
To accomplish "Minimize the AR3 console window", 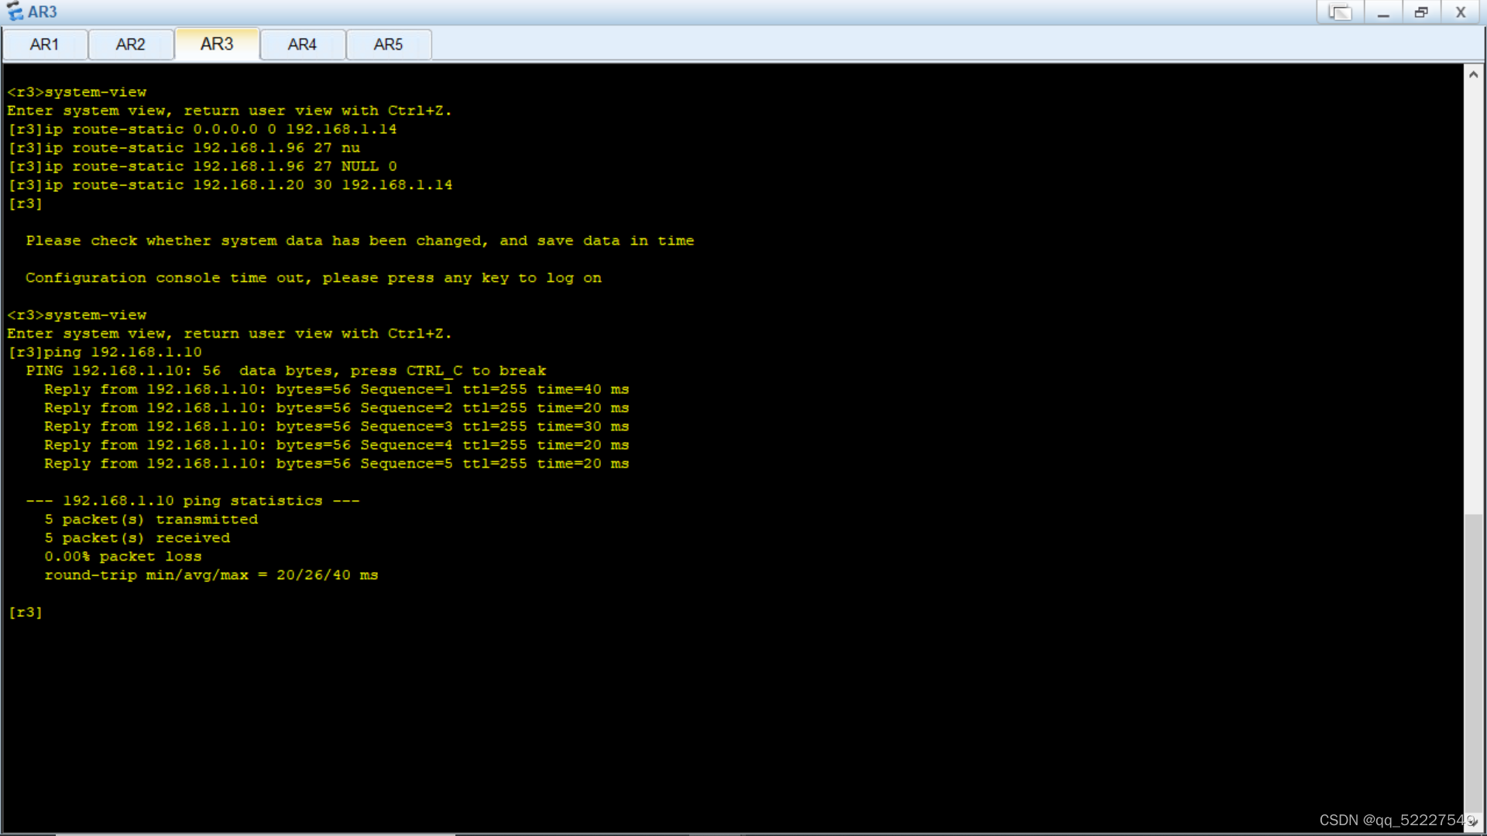I will pos(1382,12).
